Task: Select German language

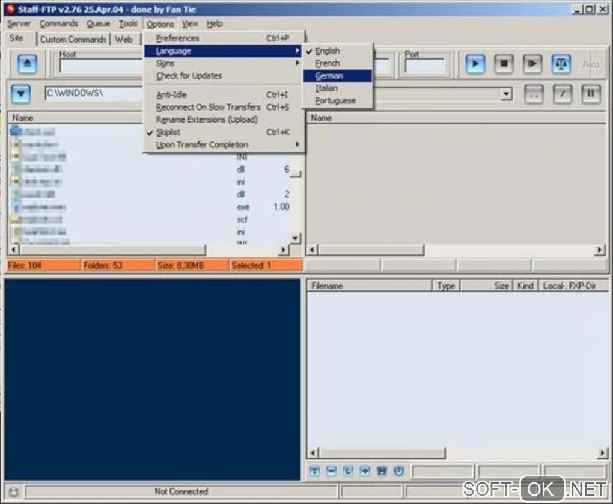Action: tap(337, 76)
